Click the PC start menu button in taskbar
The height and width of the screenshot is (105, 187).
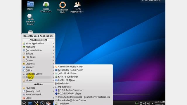point(24,103)
